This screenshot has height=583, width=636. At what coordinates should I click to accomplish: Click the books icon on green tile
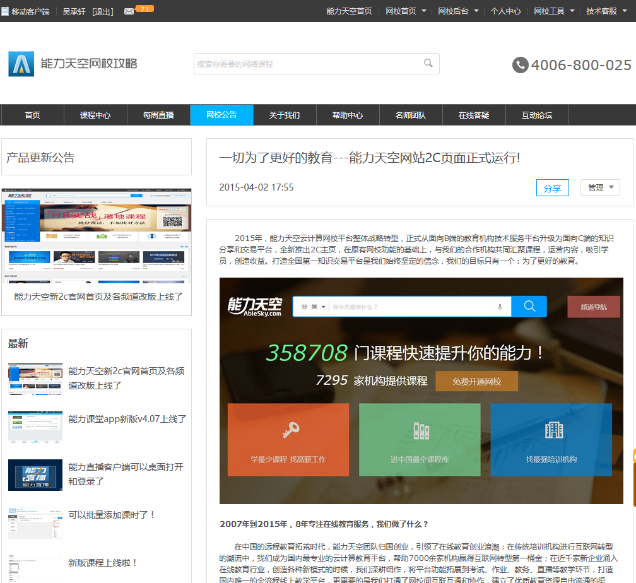click(421, 431)
